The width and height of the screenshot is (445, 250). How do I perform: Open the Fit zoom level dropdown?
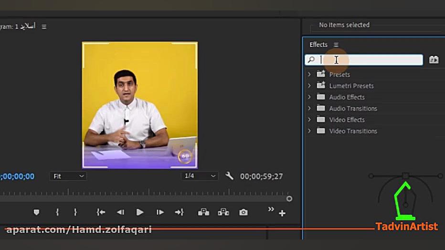pos(68,176)
